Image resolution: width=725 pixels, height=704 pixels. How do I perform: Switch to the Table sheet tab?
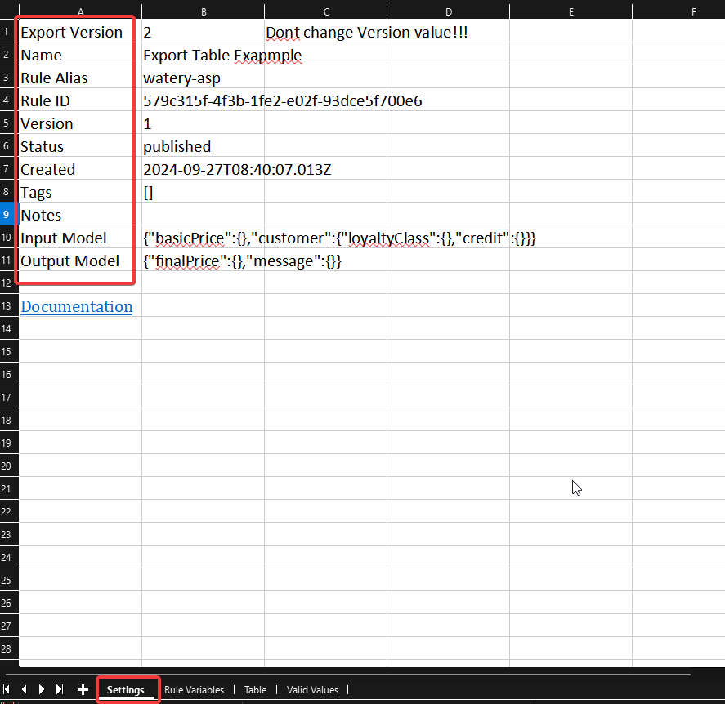(255, 690)
